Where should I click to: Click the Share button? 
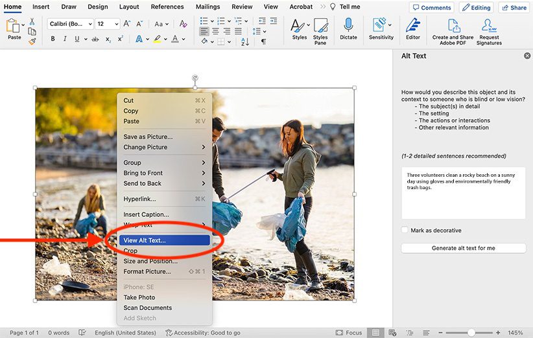point(514,8)
